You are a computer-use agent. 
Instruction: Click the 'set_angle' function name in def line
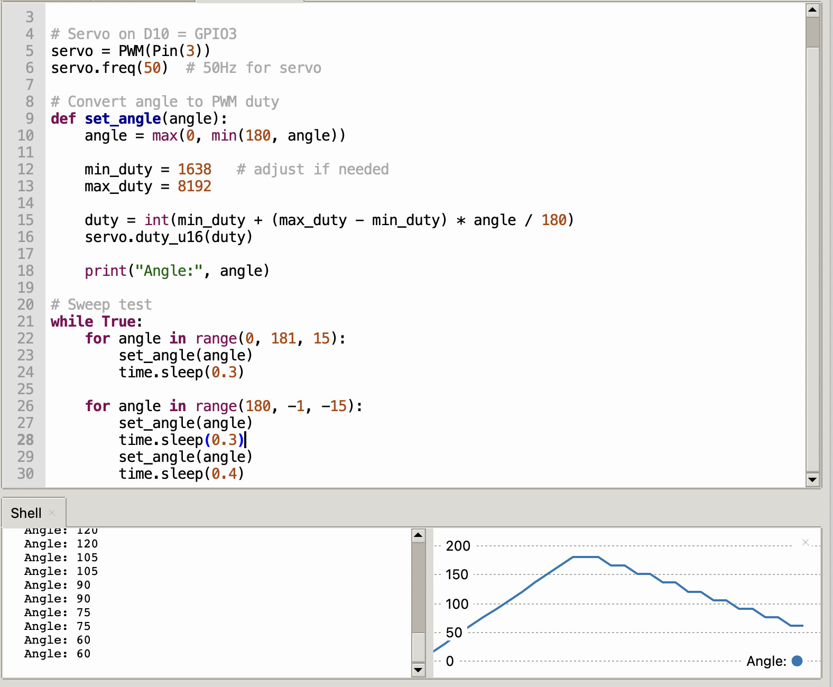(123, 119)
